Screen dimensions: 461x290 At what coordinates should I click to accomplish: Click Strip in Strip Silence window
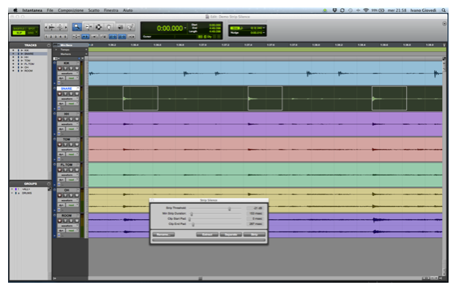[255, 234]
